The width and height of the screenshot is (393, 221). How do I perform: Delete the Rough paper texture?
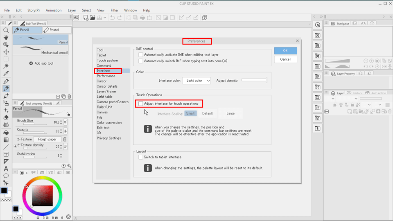(x=65, y=139)
